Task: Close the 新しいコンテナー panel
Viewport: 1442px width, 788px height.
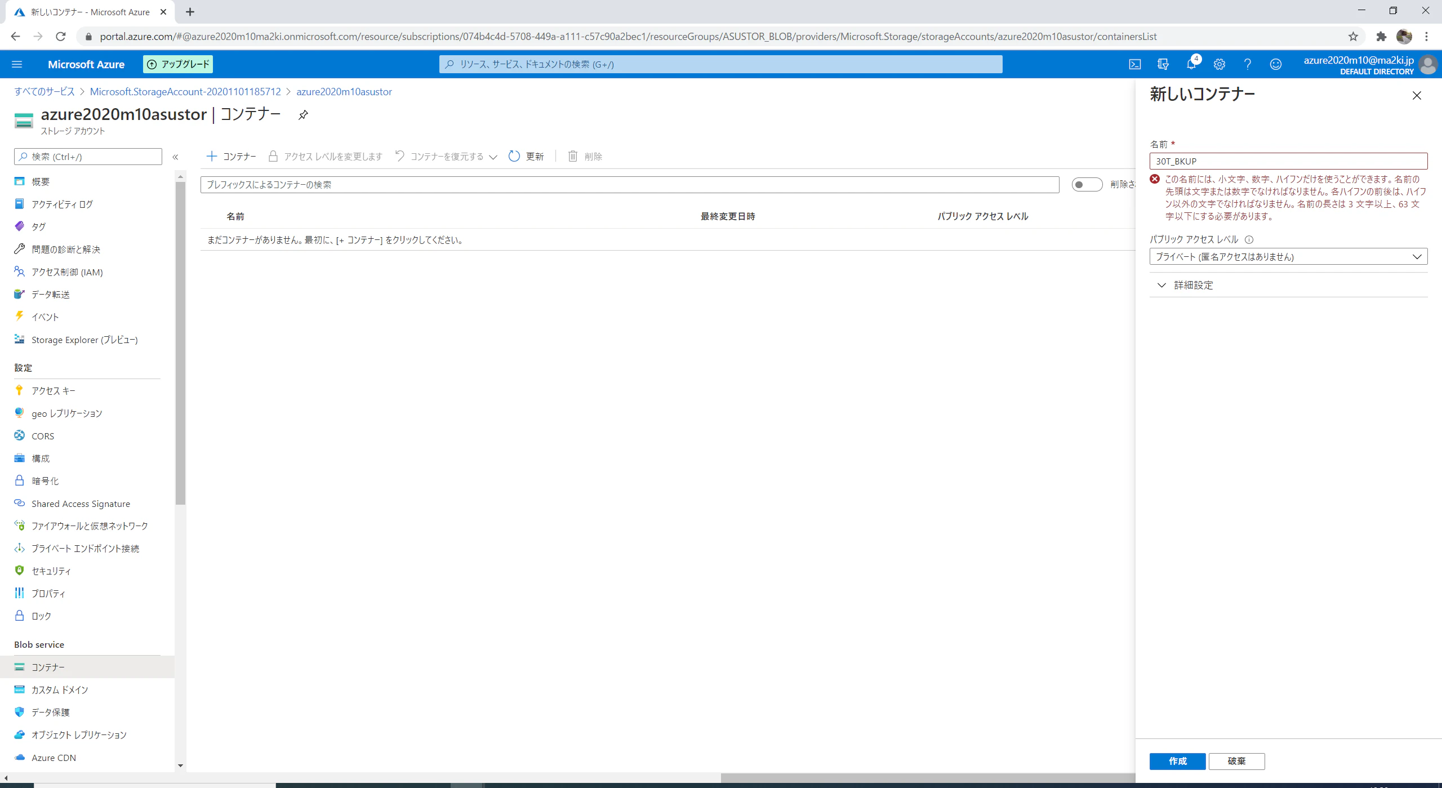Action: [1417, 96]
